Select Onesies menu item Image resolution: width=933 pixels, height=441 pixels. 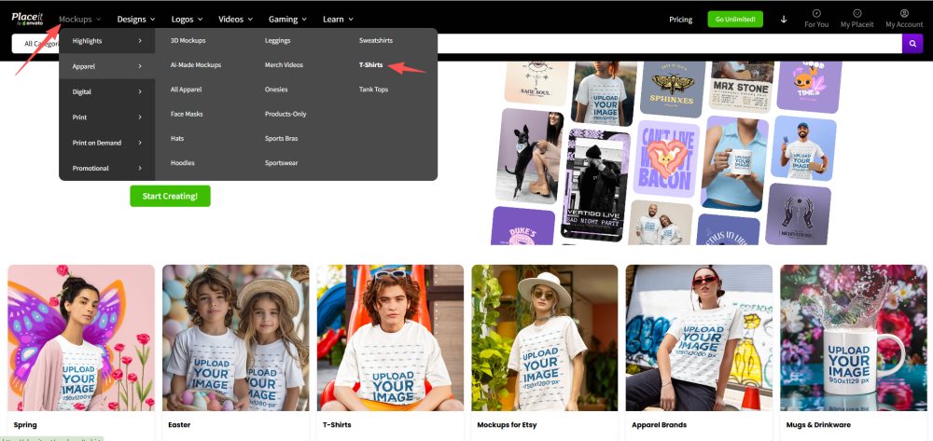276,90
